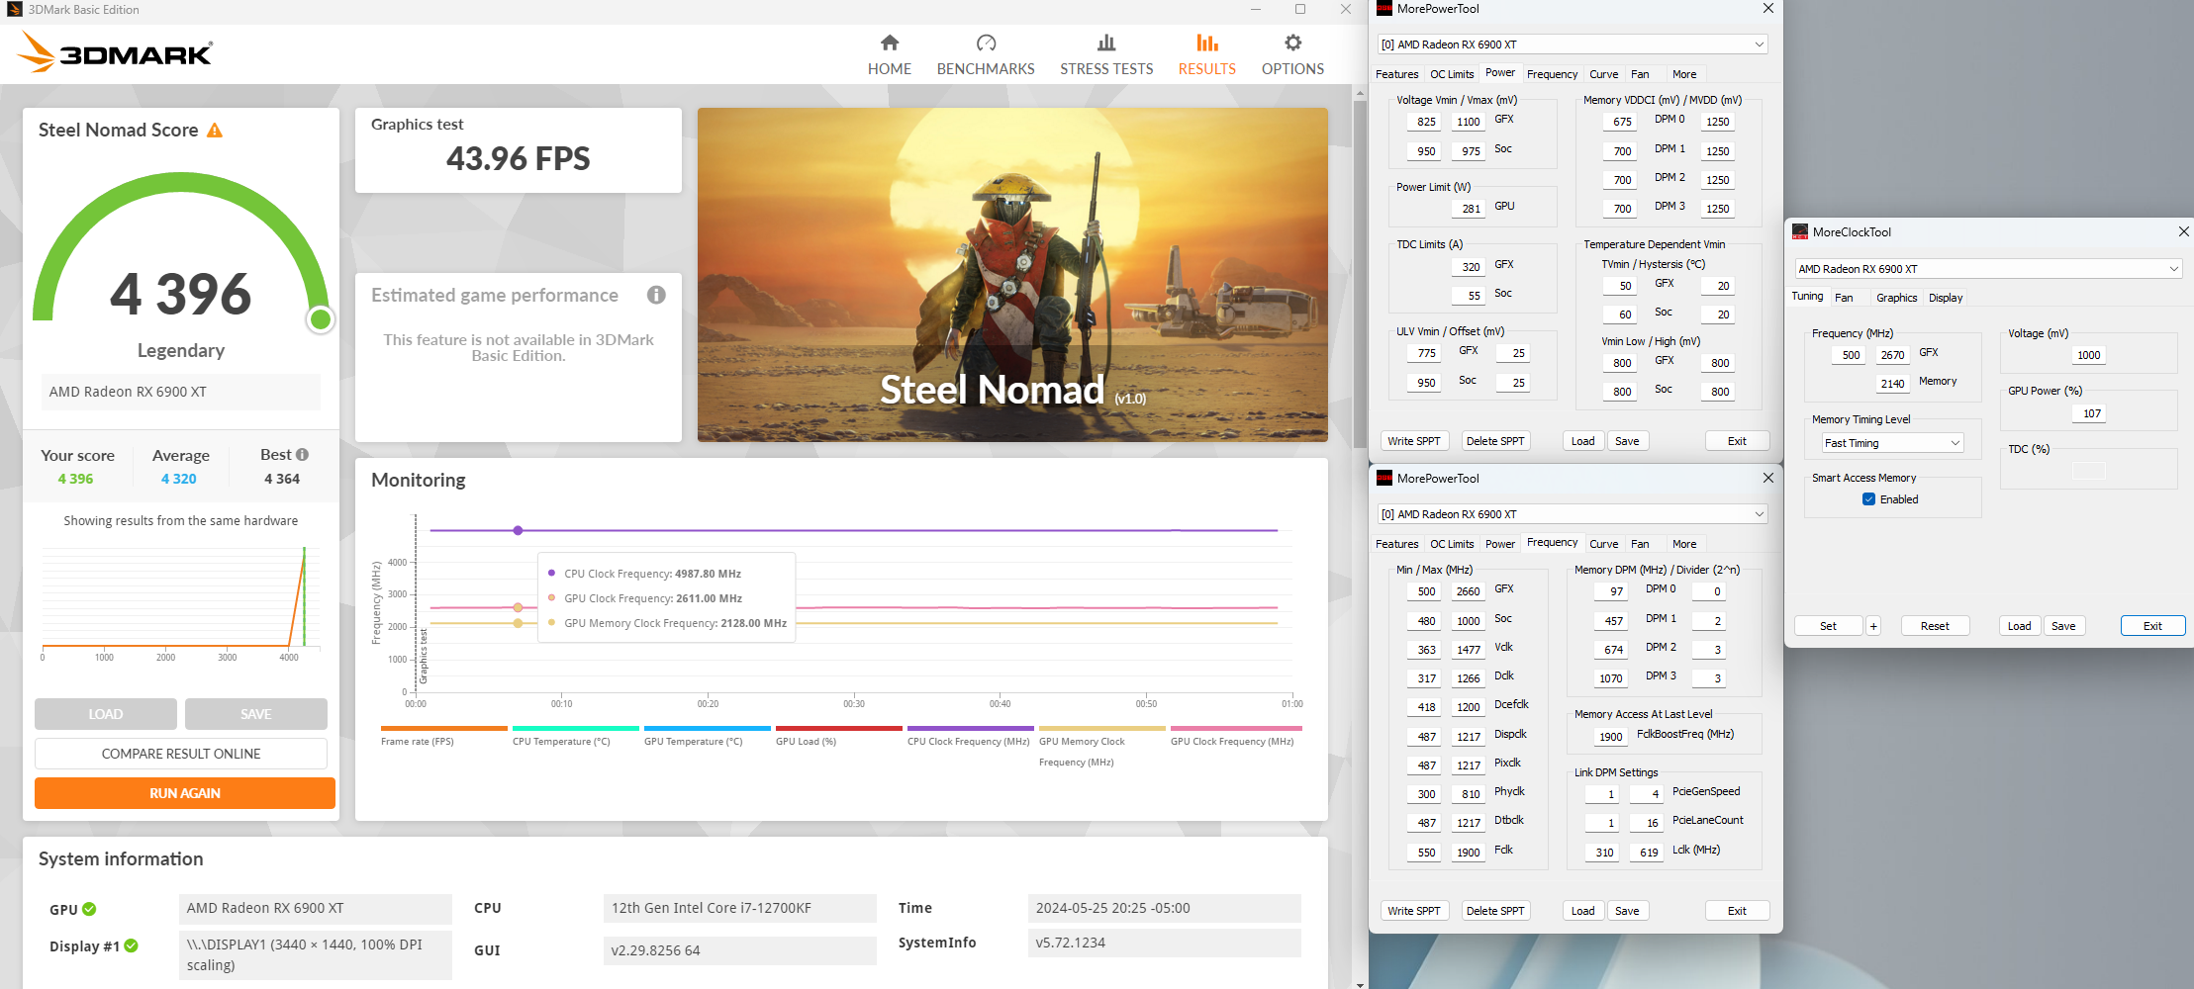Viewport: 2194px width, 989px height.
Task: Open the Stress Tests section
Action: coord(1105,53)
